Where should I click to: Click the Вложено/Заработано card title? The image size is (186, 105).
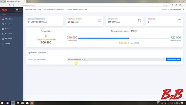point(37,19)
